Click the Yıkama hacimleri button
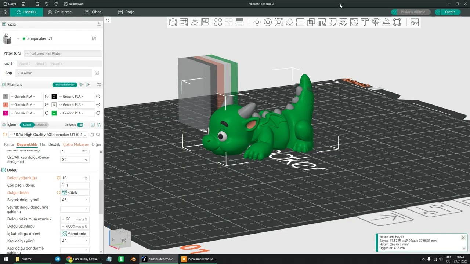The width and height of the screenshot is (470, 264). click(x=65, y=85)
